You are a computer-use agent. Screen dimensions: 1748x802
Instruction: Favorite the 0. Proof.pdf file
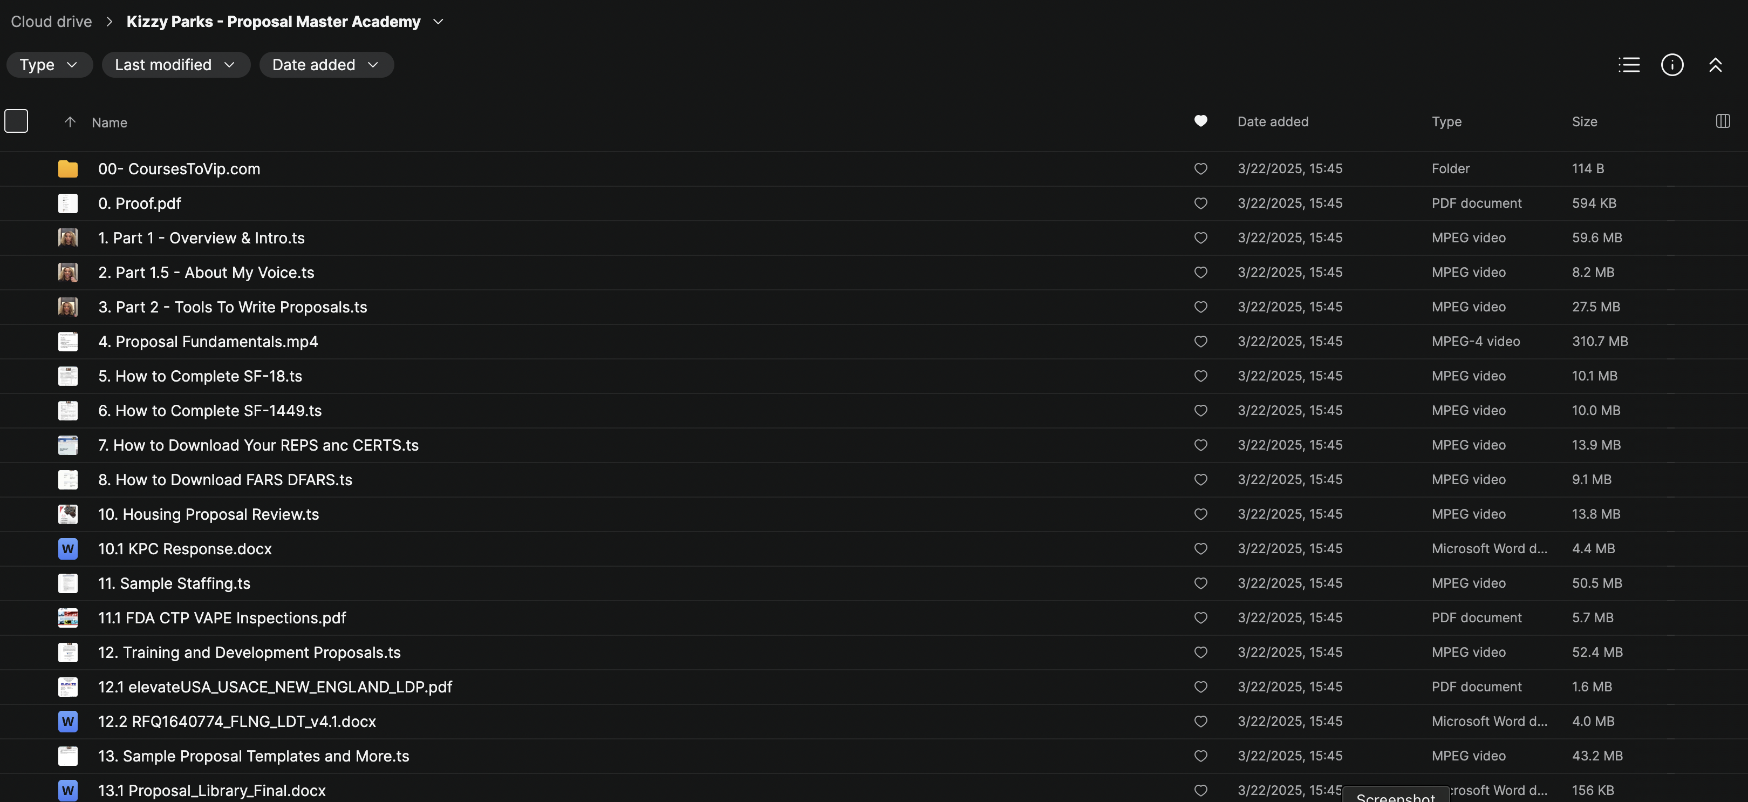coord(1200,203)
